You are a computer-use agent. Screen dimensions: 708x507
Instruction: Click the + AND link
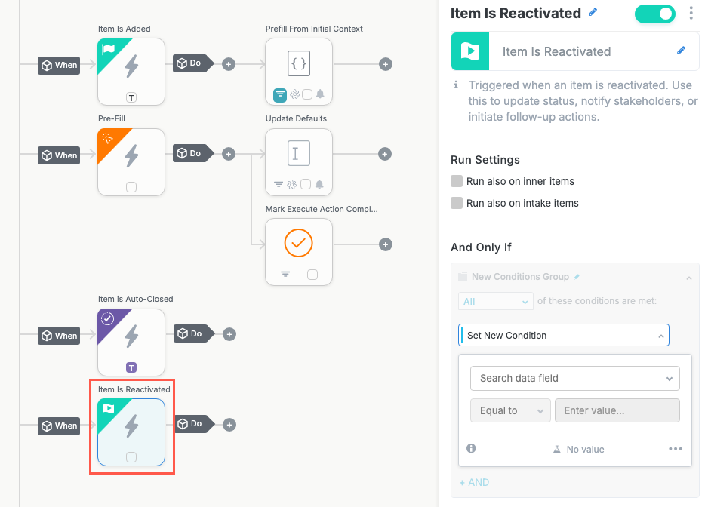pos(474,482)
